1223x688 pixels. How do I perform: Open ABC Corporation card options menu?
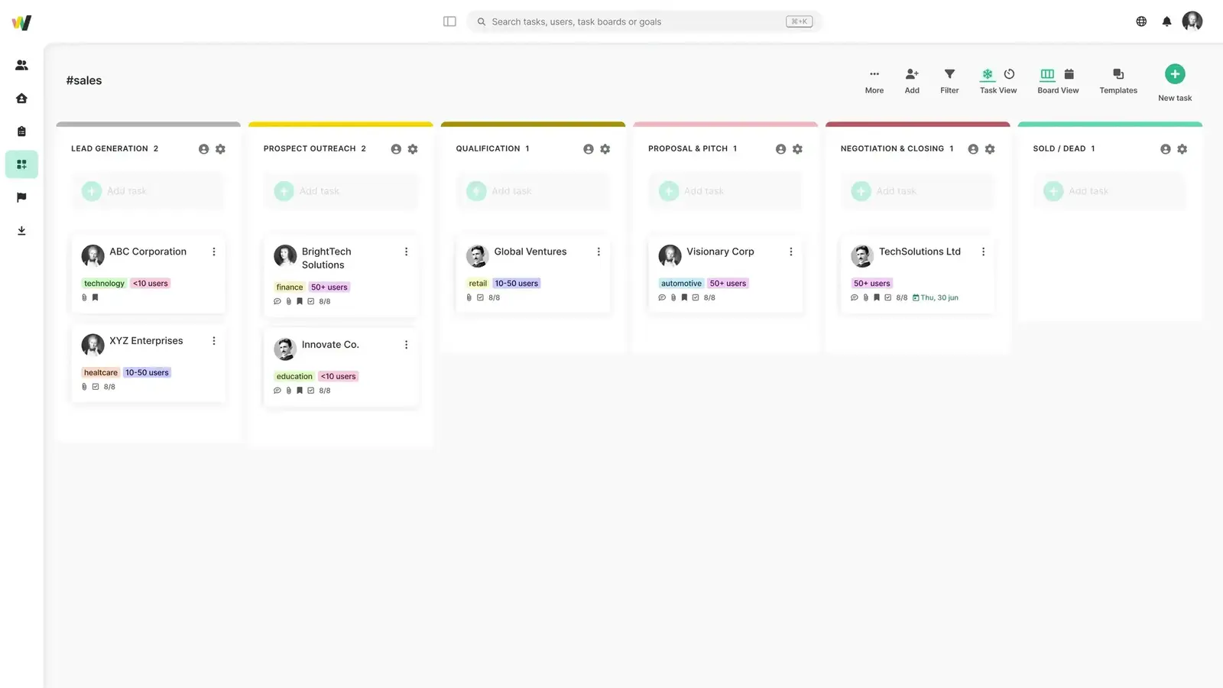tap(214, 252)
